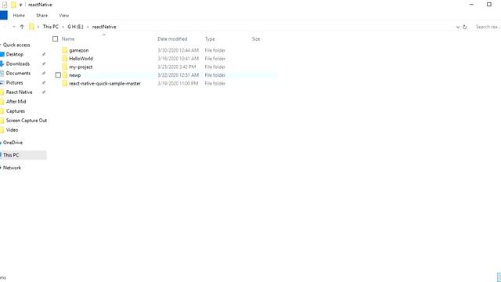Select the name react-native-quick-sample-master
The image size is (501, 282).
point(105,84)
